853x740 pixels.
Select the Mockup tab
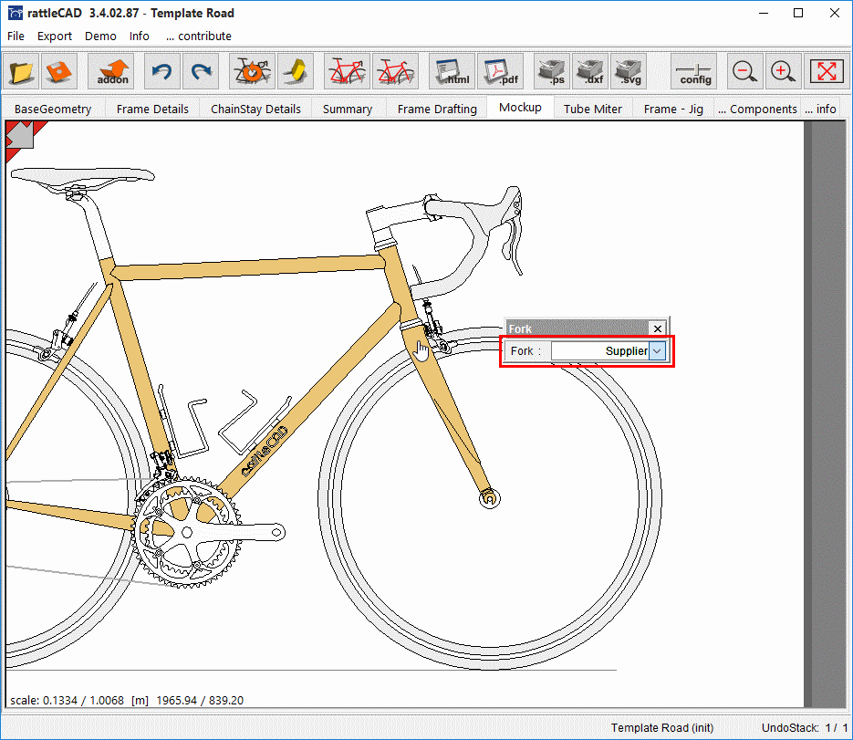tap(520, 107)
